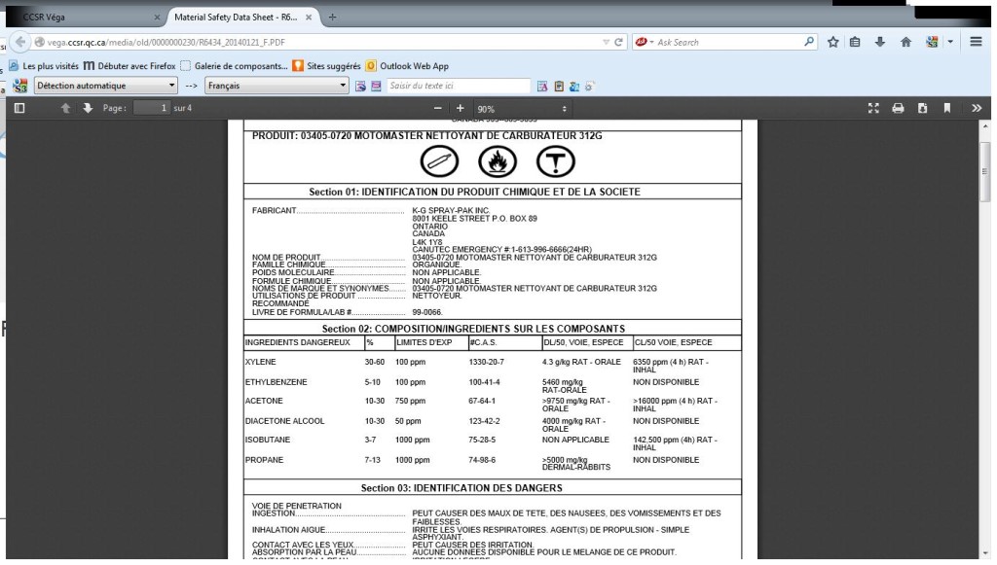Open Débuter avec Firefox bookmark

tap(129, 66)
